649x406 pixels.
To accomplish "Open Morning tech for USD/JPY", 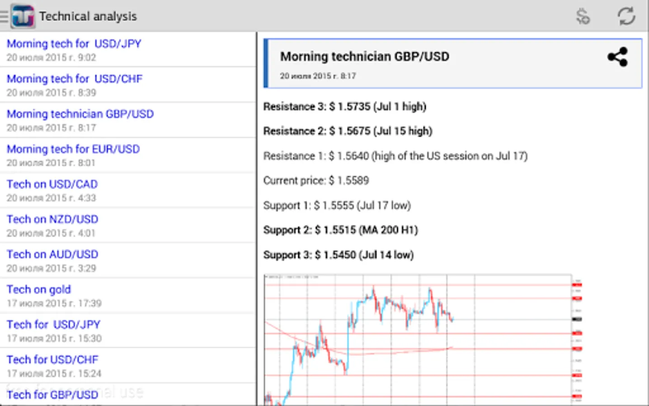I will point(74,44).
